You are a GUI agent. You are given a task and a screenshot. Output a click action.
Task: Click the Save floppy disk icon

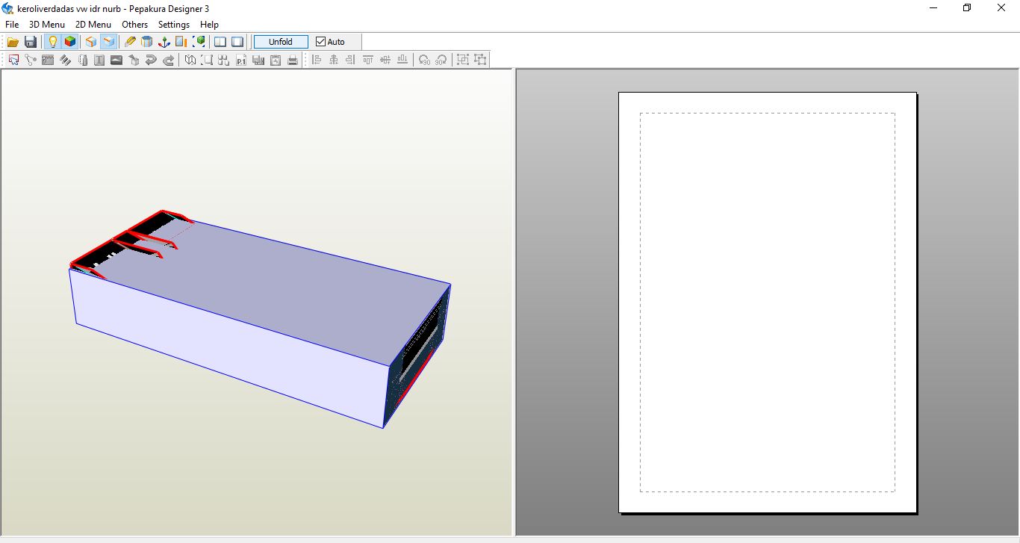[31, 42]
